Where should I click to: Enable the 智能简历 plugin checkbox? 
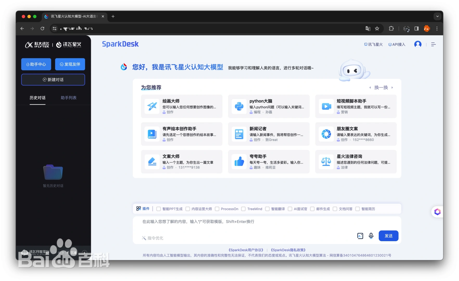[x=357, y=209]
